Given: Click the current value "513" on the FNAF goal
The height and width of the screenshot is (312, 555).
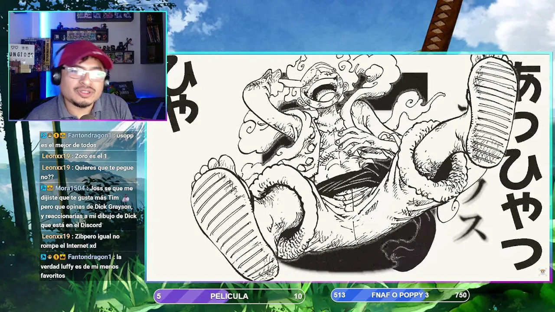Looking at the screenshot, I should click(x=340, y=295).
